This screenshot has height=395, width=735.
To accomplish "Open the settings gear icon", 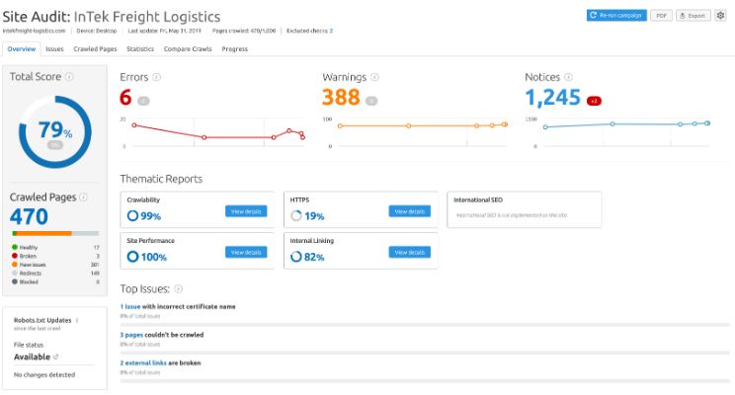I will point(720,16).
